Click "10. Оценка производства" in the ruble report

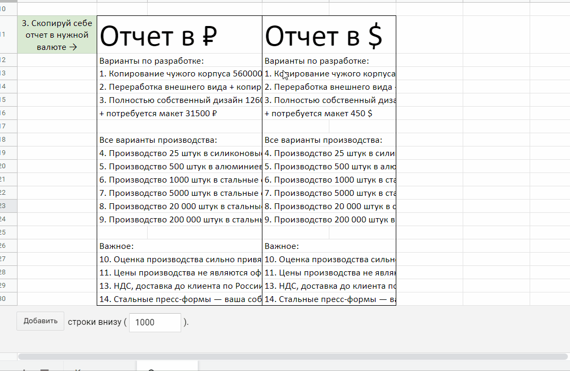[179, 260]
